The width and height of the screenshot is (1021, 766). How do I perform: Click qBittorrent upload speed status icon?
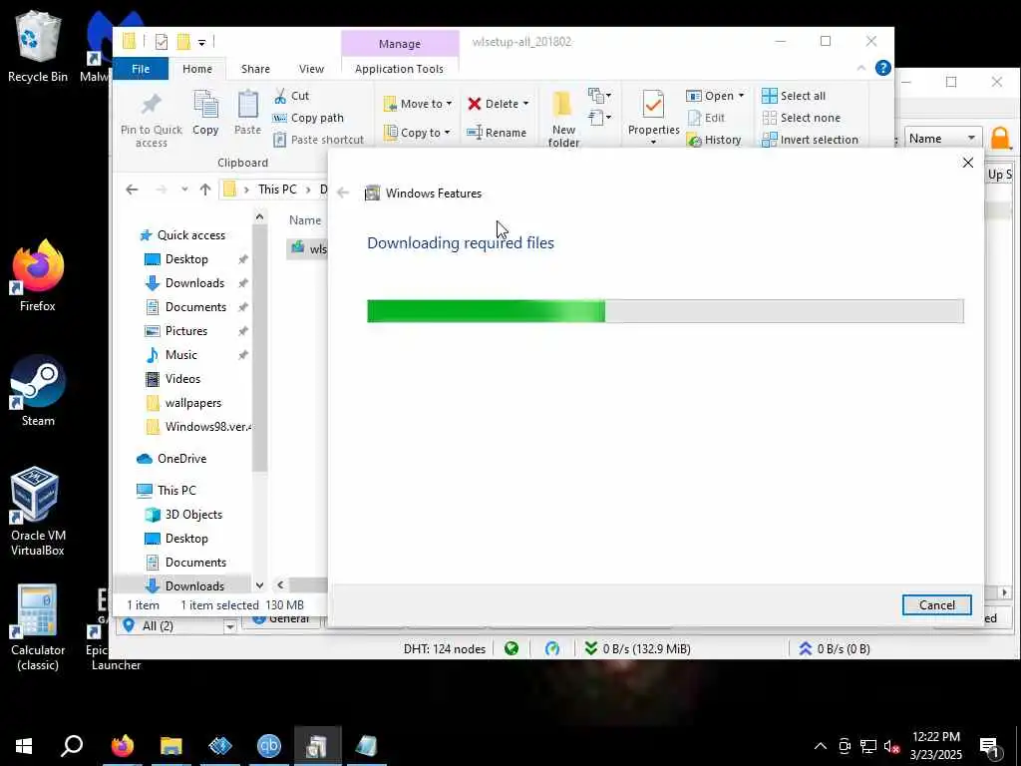[x=805, y=648]
